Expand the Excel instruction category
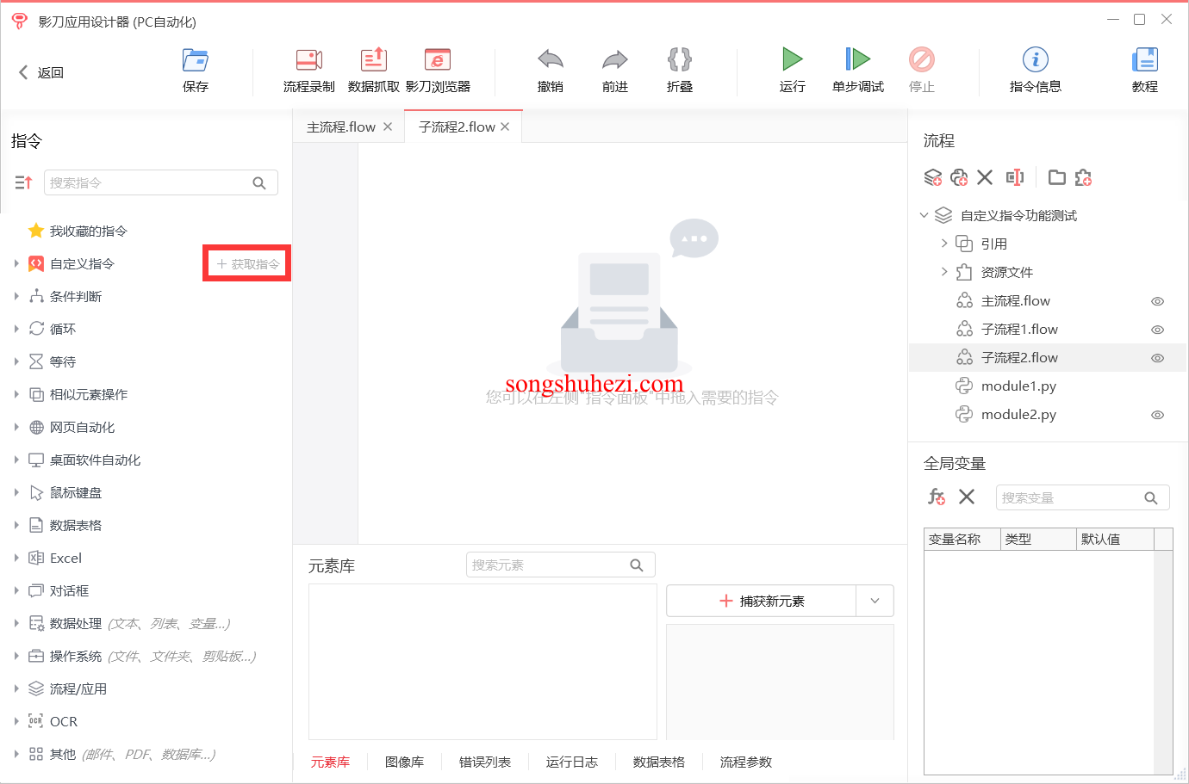 pos(16,558)
